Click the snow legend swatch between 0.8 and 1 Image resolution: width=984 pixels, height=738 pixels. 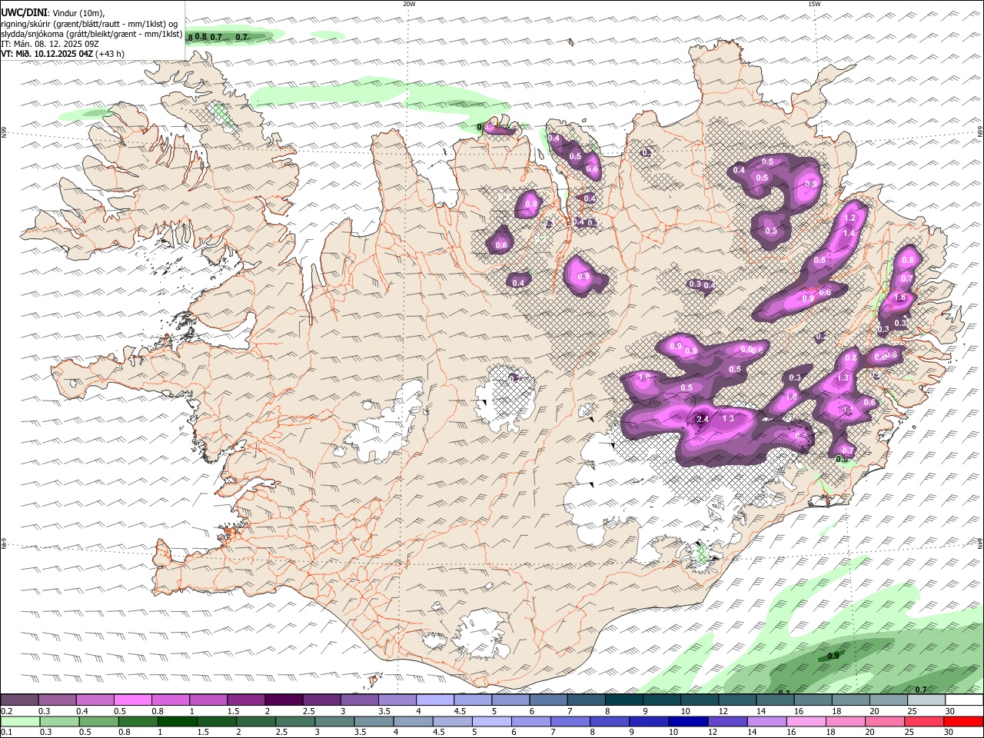tap(171, 700)
